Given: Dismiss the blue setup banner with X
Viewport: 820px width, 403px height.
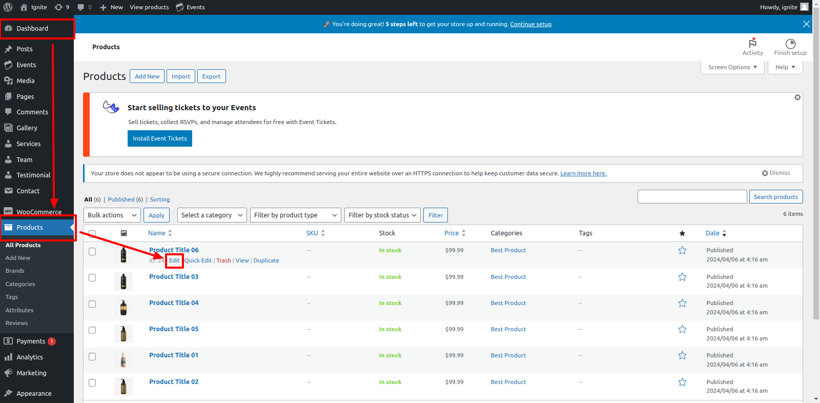Looking at the screenshot, I should 806,24.
